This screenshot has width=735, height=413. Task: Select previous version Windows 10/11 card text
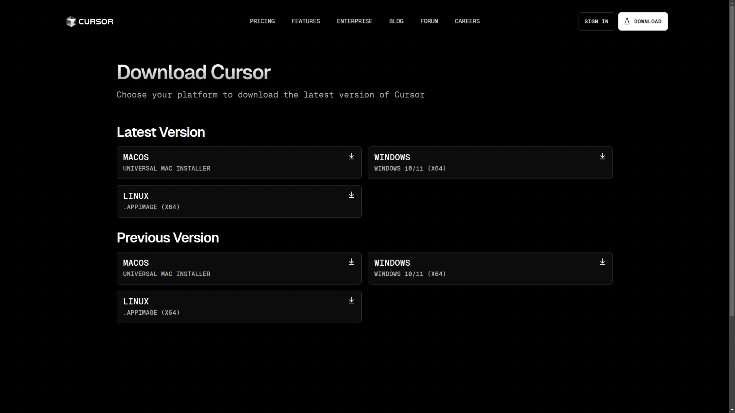point(410,274)
